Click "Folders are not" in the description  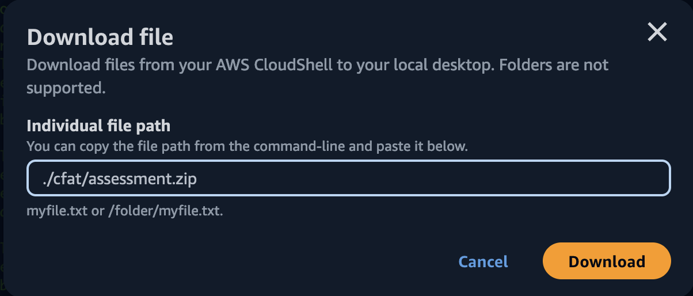[x=554, y=64]
